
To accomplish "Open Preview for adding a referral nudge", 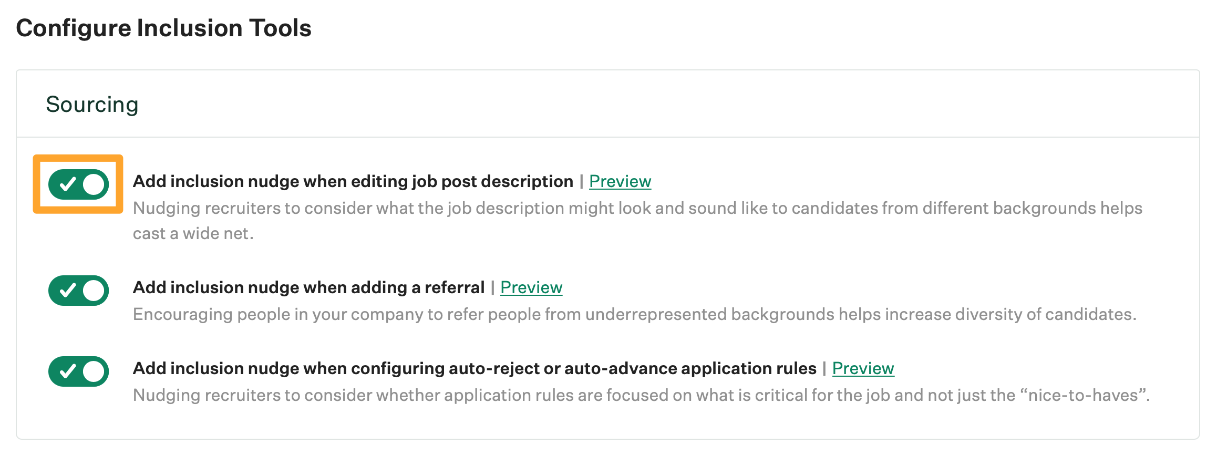I will 531,287.
